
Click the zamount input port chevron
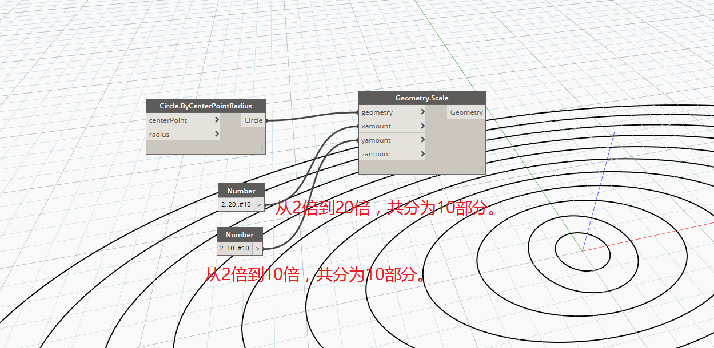[422, 154]
